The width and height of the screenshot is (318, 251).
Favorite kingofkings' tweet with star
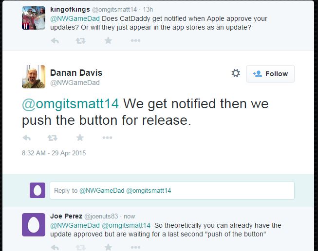(x=108, y=41)
